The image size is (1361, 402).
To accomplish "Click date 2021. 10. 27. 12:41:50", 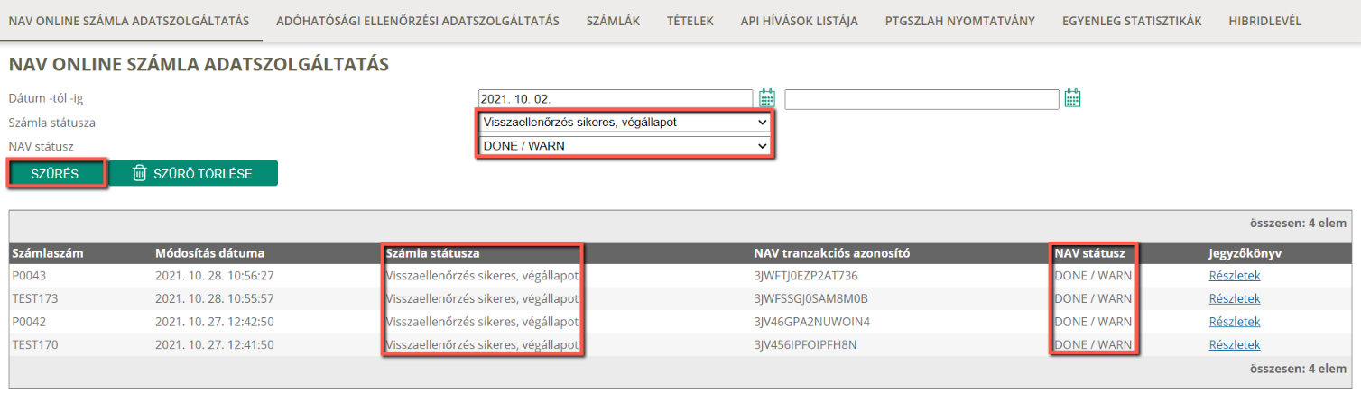I will click(x=214, y=344).
